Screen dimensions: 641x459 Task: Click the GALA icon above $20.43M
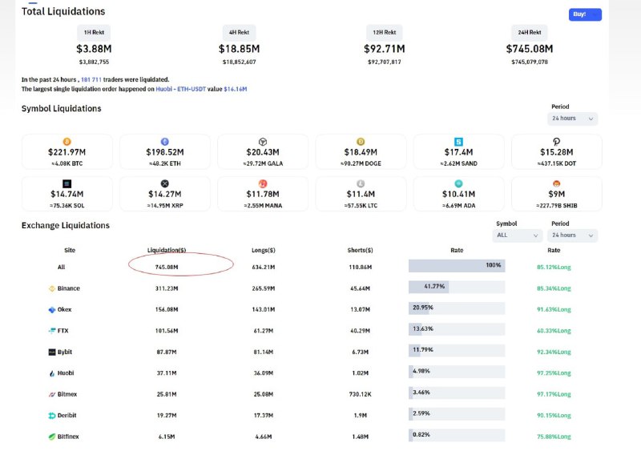[x=263, y=142]
